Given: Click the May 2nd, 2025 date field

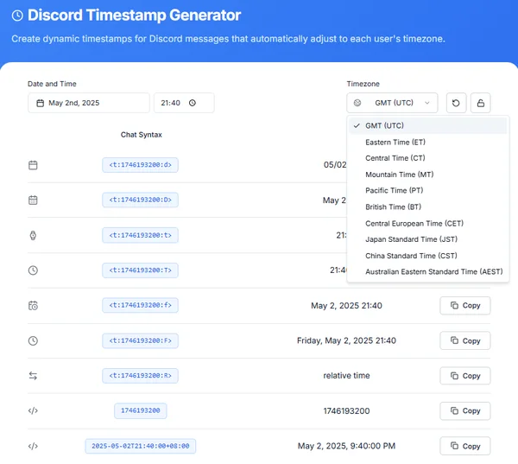Looking at the screenshot, I should (89, 103).
